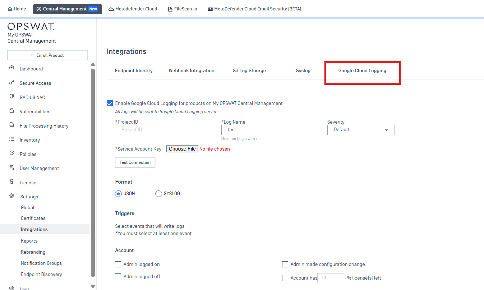Open the S3 Log Storage tab
The height and width of the screenshot is (290, 484).
coord(249,71)
